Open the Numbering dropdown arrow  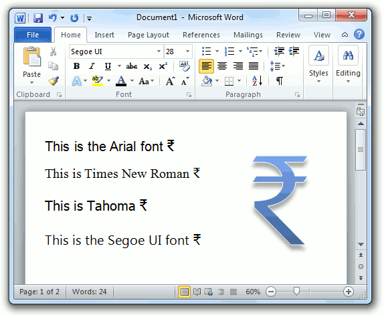(x=240, y=51)
